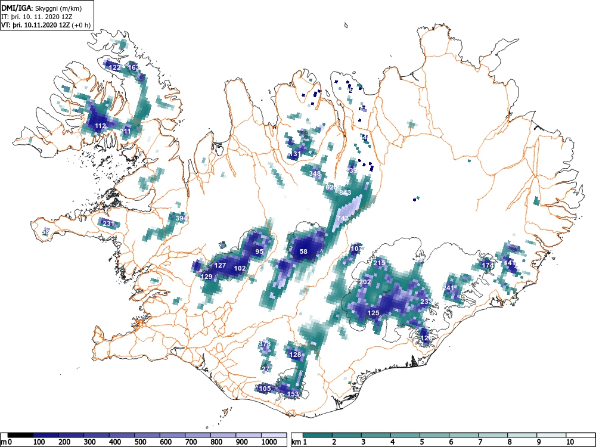This screenshot has height=447, width=596.
Task: Click the '10' label in km legend
Action: [x=569, y=442]
